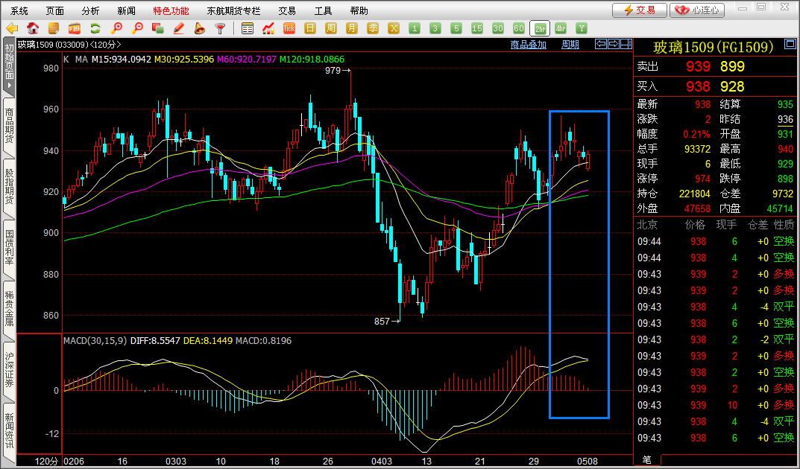Click the filter funnel icon
800x469 pixels.
tap(220, 28)
